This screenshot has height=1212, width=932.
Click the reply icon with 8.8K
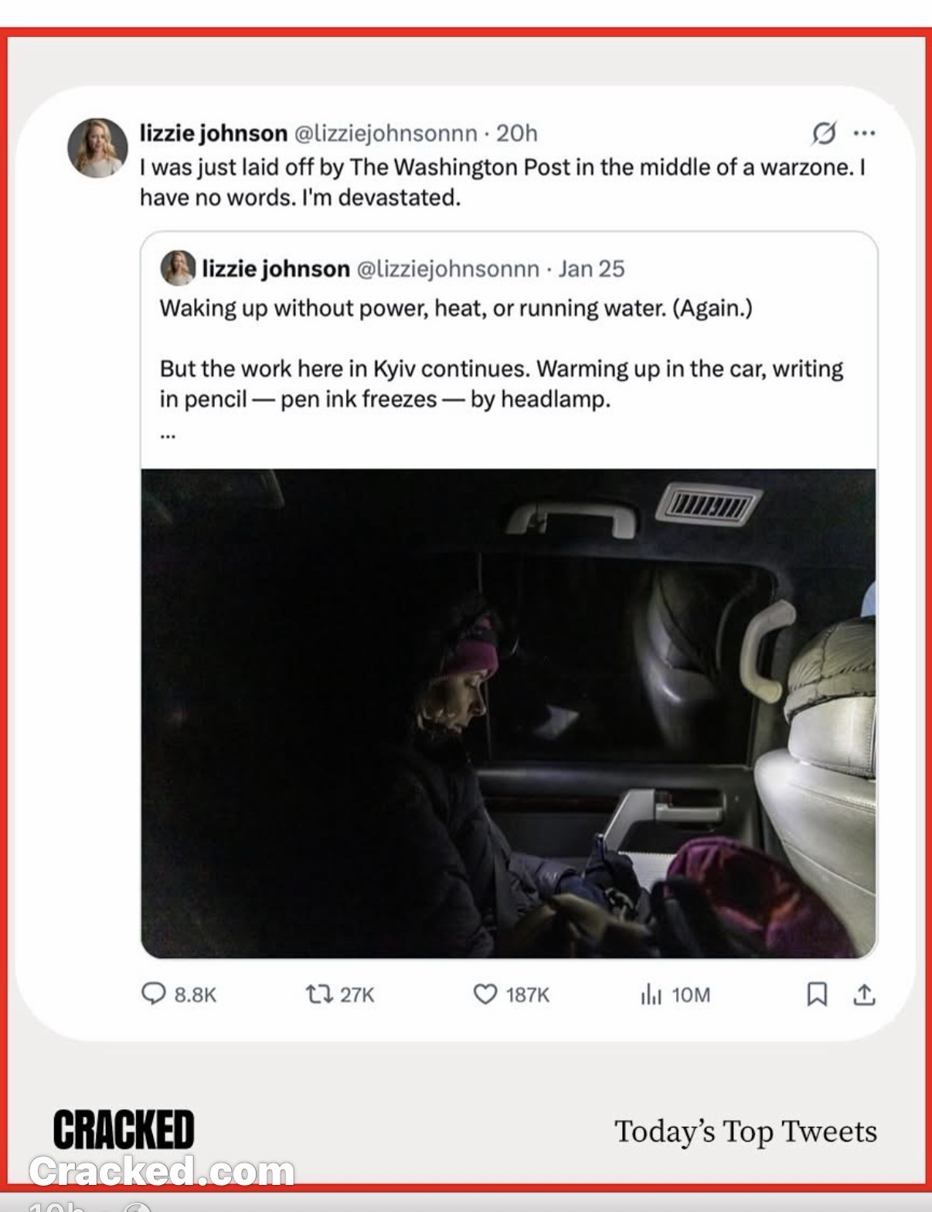click(154, 993)
